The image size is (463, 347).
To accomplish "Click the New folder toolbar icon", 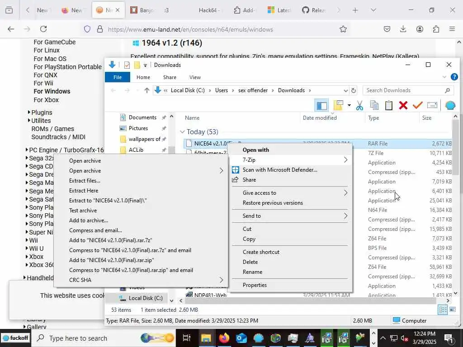I will tap(338, 105).
